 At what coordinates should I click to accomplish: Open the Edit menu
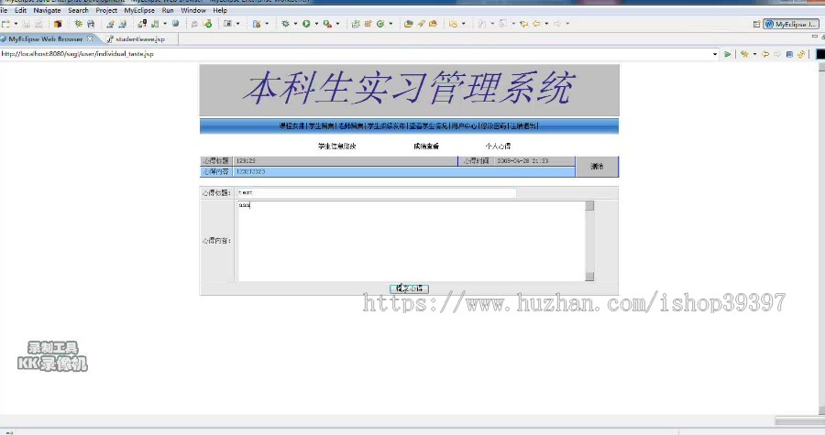tap(20, 10)
